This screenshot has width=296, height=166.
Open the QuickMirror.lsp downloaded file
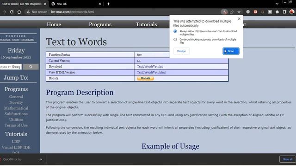(12, 159)
